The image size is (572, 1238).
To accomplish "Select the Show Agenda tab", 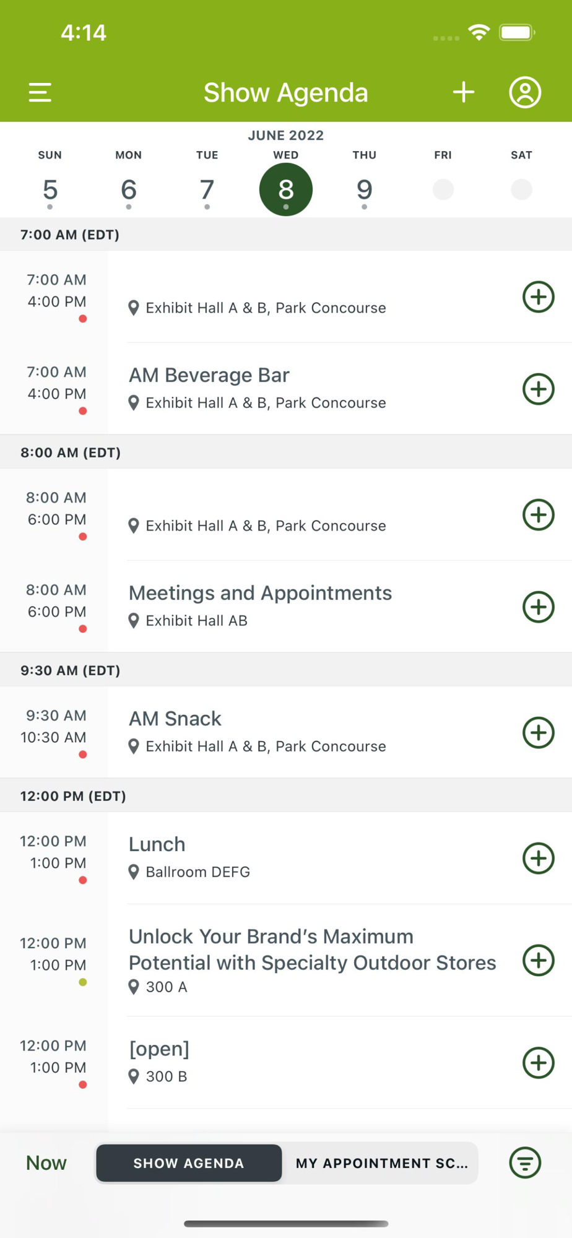I will click(189, 1163).
